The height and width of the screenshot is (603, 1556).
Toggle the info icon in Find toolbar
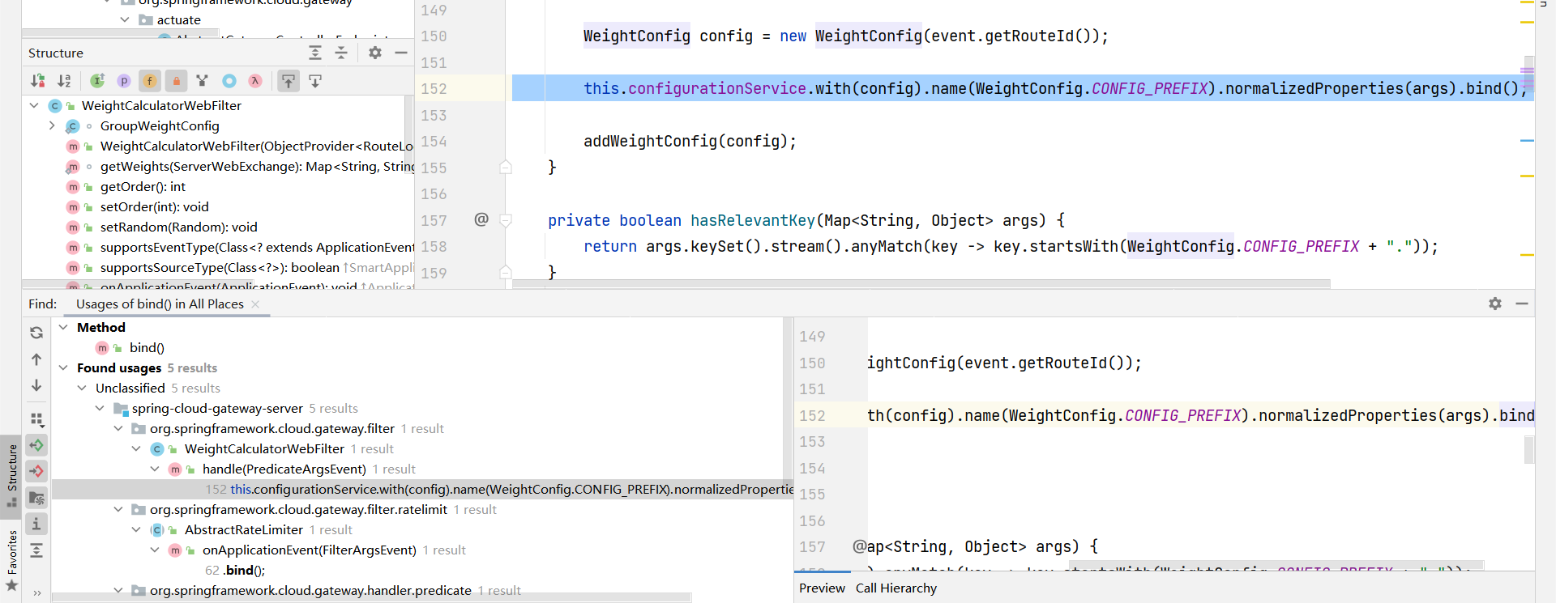(36, 524)
